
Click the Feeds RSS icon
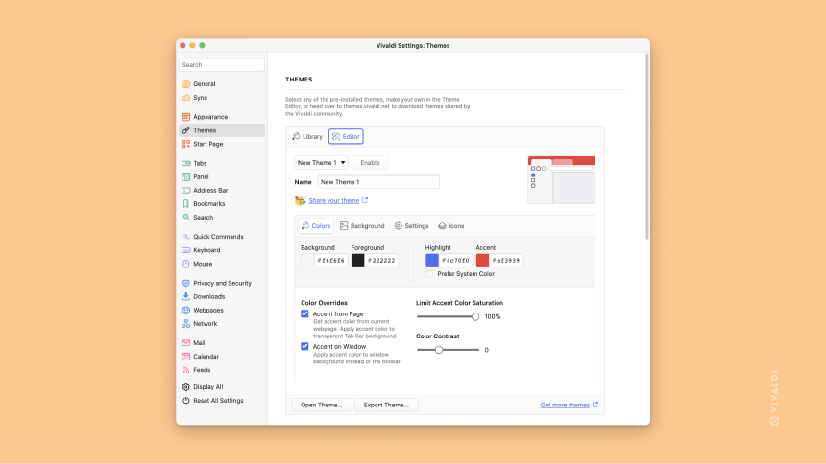(x=186, y=370)
